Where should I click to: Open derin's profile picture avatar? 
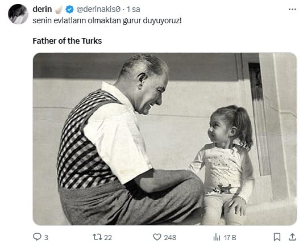click(18, 14)
